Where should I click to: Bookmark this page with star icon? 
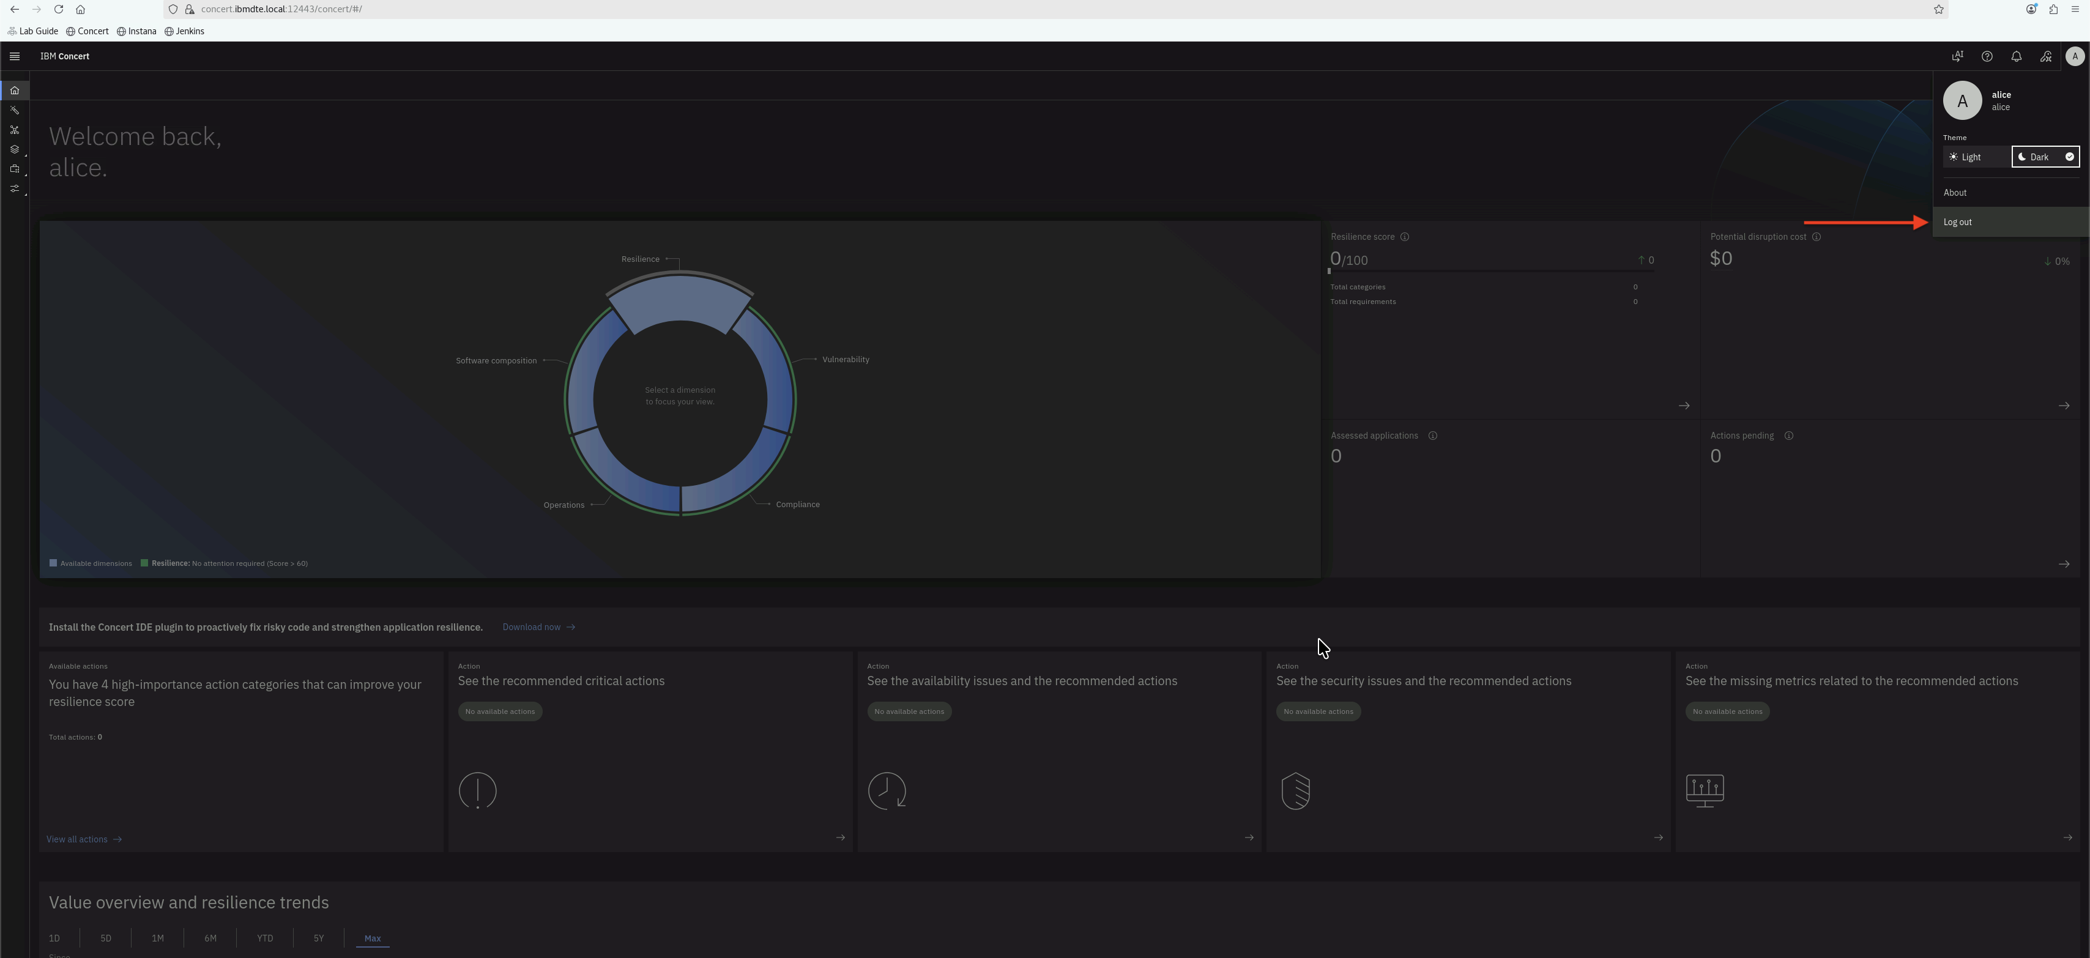click(1938, 9)
